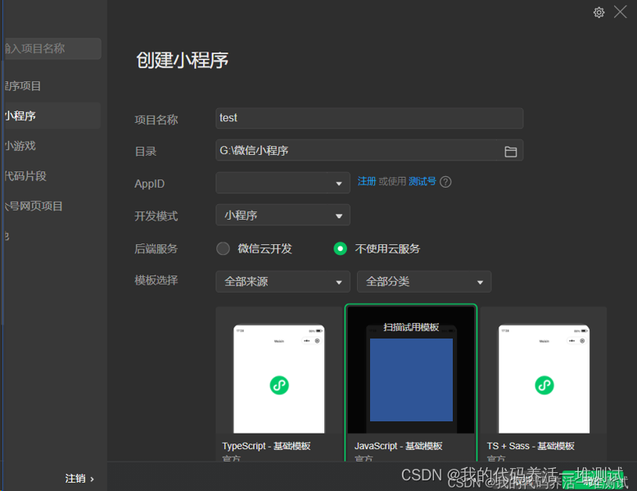This screenshot has width=637, height=491.
Task: Select 小程序 in the left sidebar
Action: [x=52, y=116]
